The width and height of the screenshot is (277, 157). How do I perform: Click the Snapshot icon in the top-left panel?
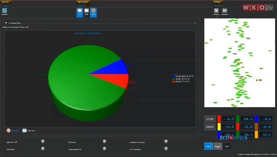pyautogui.click(x=5, y=11)
